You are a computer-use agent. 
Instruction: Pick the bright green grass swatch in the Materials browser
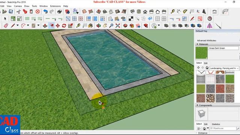tap(230, 79)
